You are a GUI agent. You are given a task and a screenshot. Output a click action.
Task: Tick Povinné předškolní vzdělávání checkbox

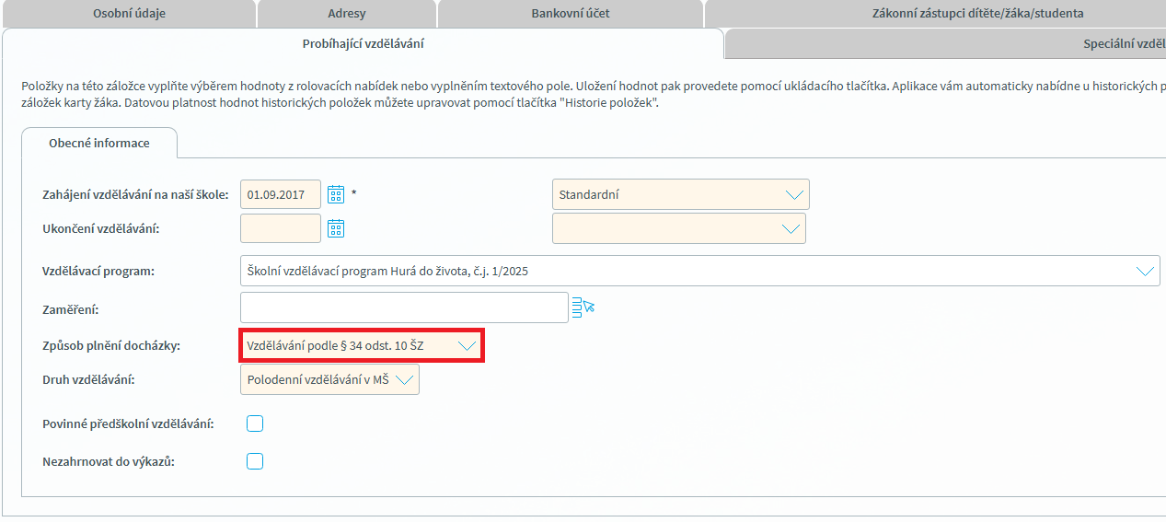click(x=255, y=423)
